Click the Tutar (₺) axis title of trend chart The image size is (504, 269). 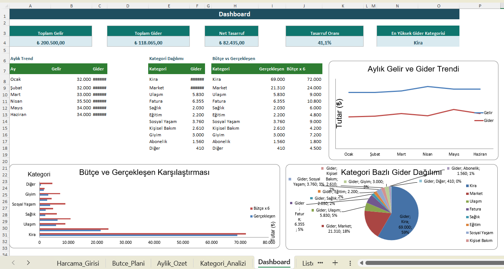[x=339, y=114]
